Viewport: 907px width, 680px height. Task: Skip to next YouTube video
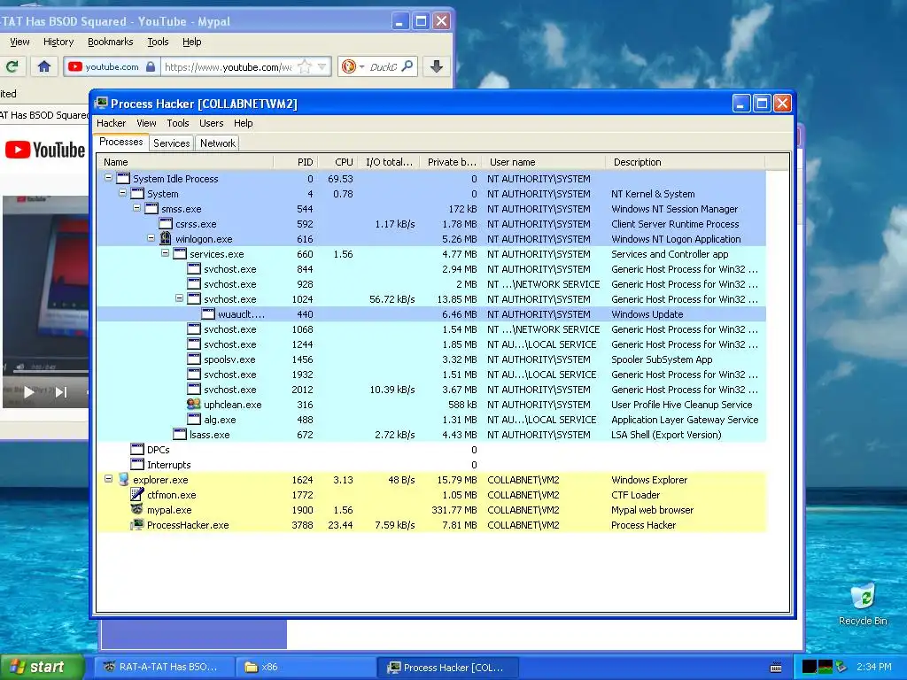(61, 392)
